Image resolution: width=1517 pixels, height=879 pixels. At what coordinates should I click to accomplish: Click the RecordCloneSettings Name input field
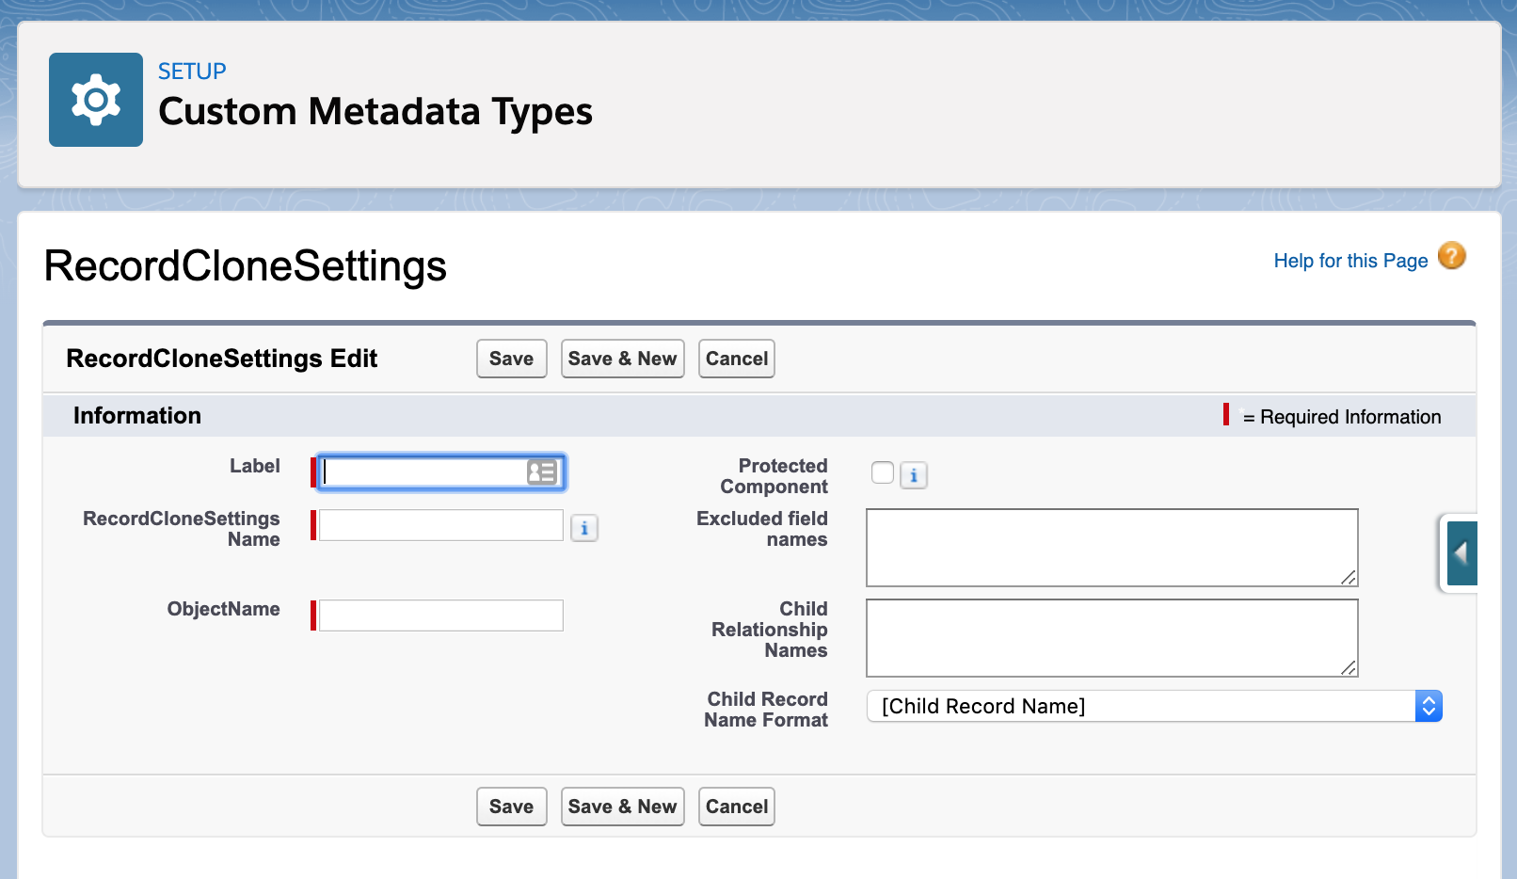[x=440, y=525]
